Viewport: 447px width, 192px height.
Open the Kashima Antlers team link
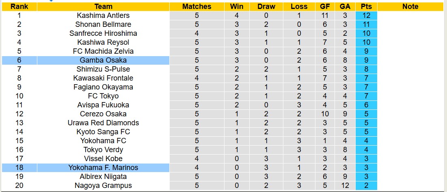(x=103, y=15)
